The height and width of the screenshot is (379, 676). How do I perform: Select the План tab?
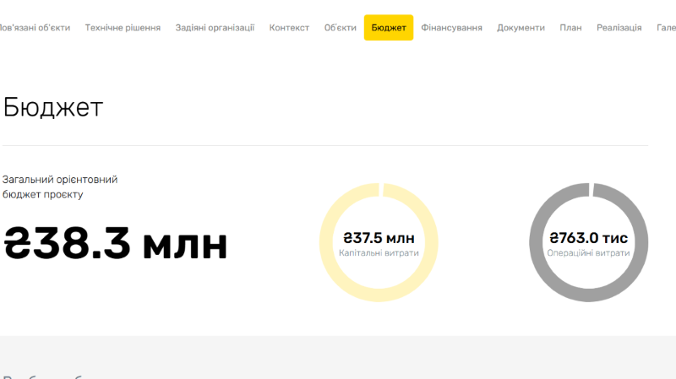coord(570,28)
